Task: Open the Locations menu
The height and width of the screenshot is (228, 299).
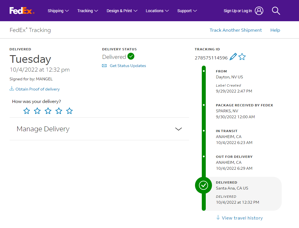Action: point(157,11)
